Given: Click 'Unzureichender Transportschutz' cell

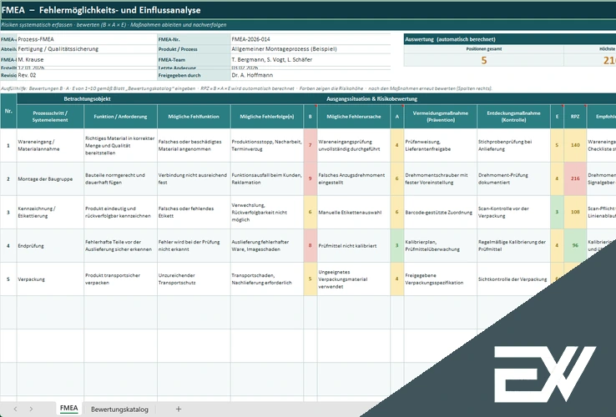Looking at the screenshot, I should click(x=194, y=279).
